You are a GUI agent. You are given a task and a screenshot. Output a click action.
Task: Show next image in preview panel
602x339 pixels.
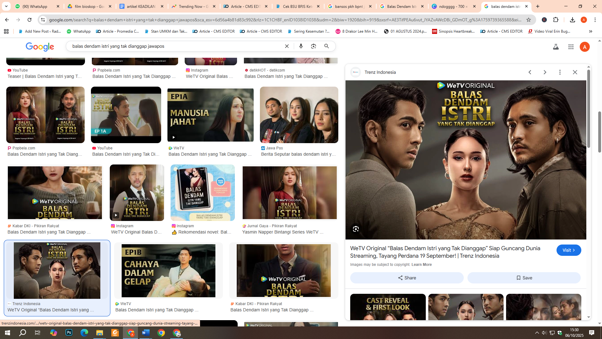(x=545, y=72)
